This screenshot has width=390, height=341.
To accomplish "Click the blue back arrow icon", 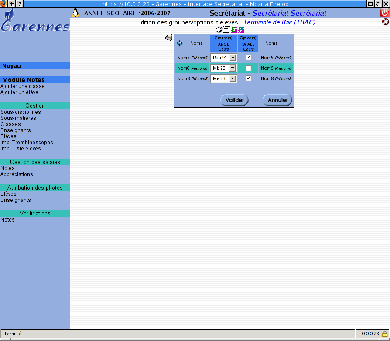I will click(179, 43).
